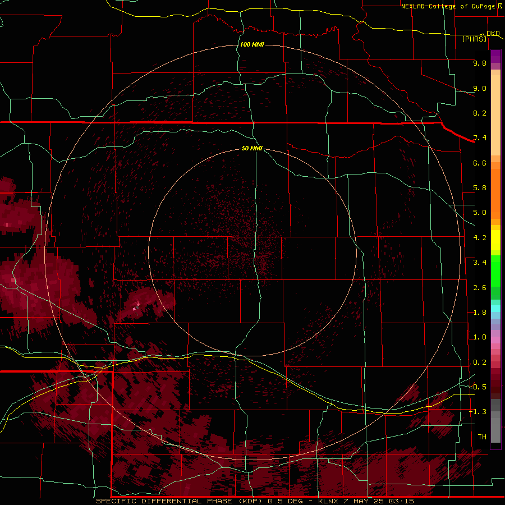Click the 6.6 scale value
Viewport: 505px width, 505px height.
[x=480, y=163]
